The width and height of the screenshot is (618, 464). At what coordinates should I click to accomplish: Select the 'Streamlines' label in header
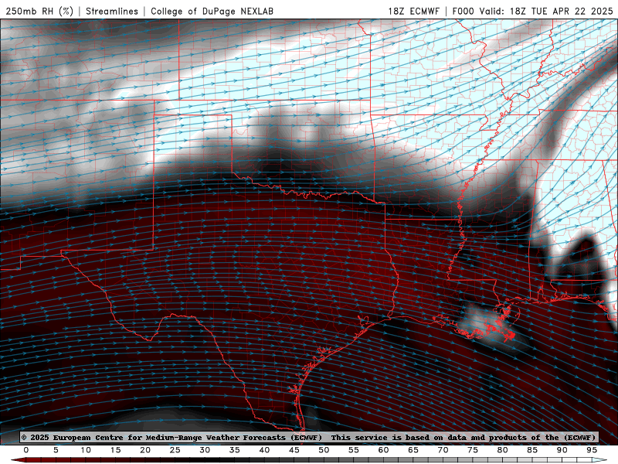(112, 11)
